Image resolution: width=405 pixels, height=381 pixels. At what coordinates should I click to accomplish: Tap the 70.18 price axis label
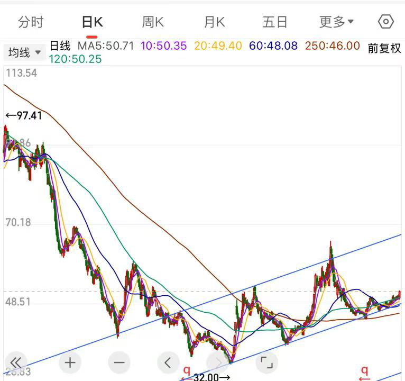18,223
